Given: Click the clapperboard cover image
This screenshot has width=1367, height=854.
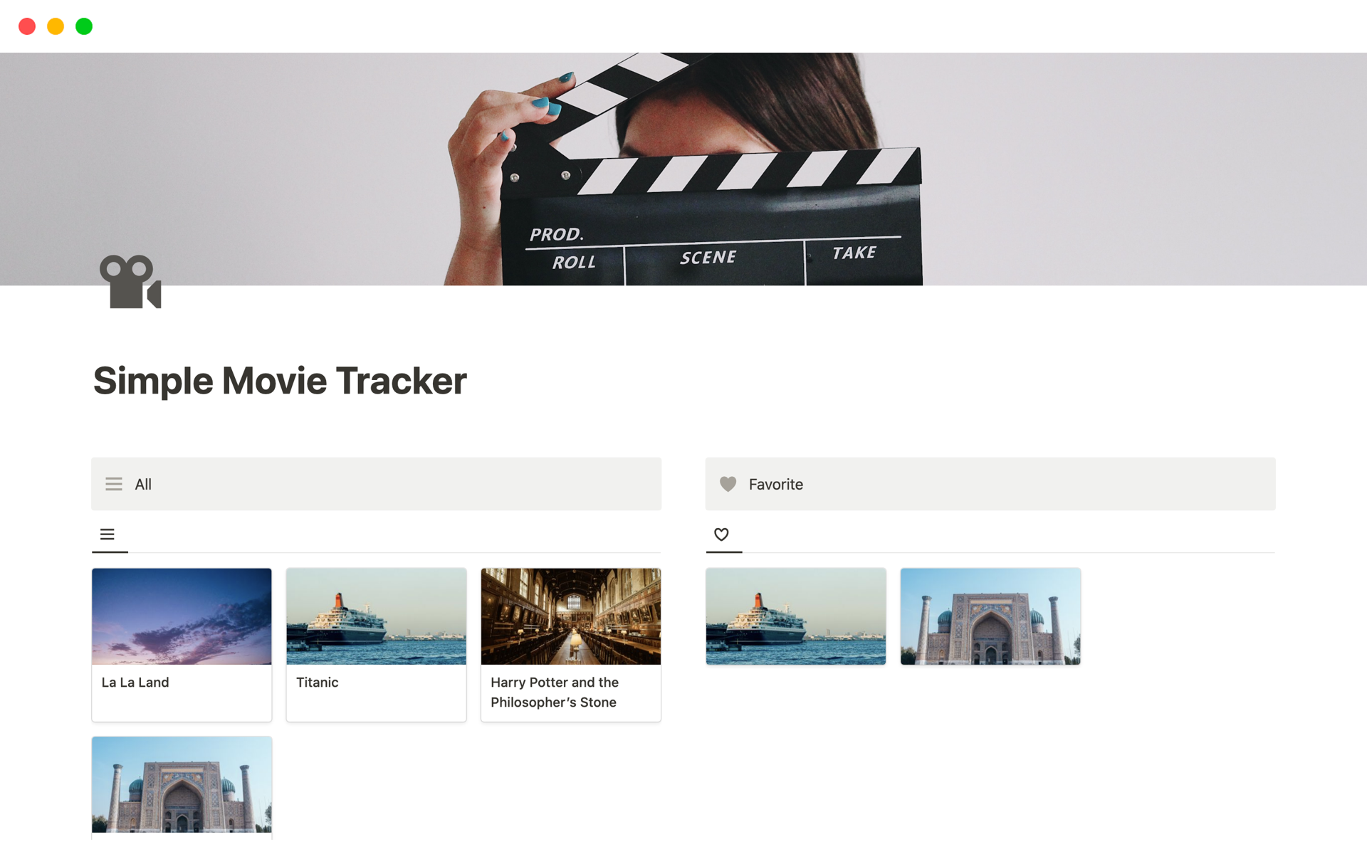Looking at the screenshot, I should 683,169.
